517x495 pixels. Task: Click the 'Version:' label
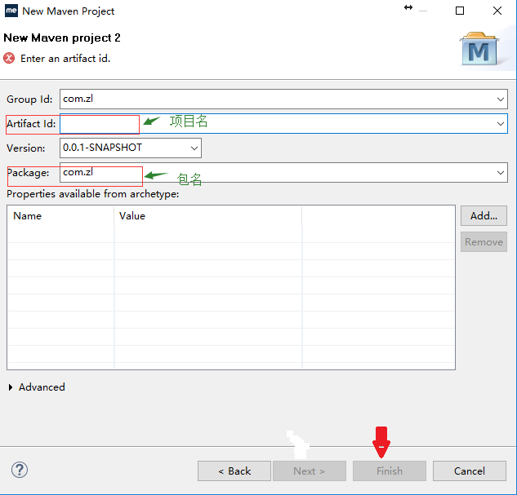[x=25, y=148]
